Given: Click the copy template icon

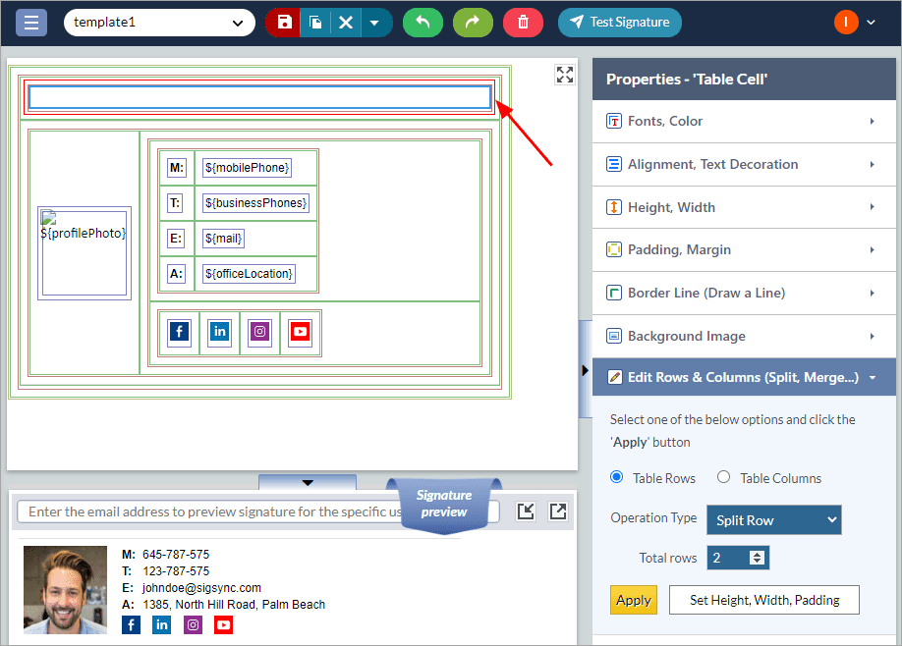Looking at the screenshot, I should coord(315,22).
